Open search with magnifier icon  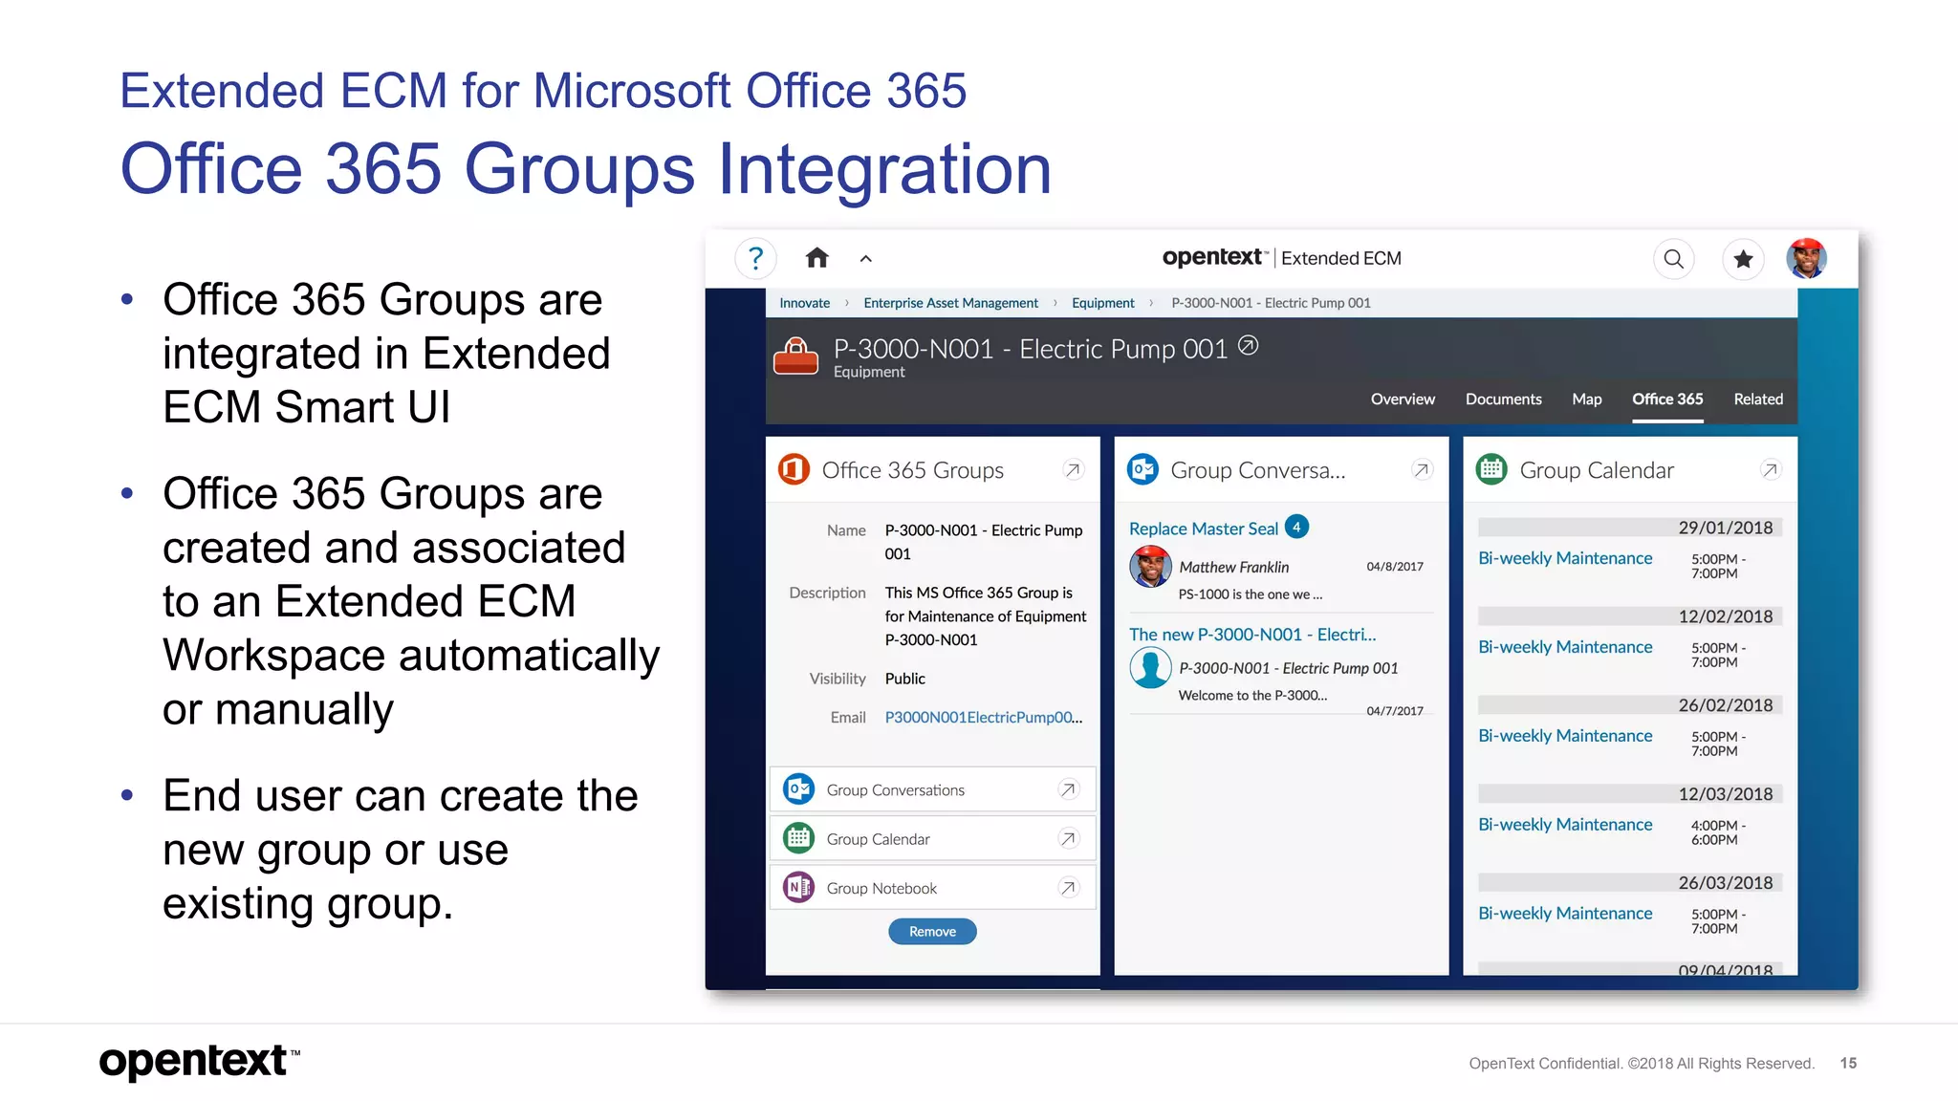[1673, 258]
